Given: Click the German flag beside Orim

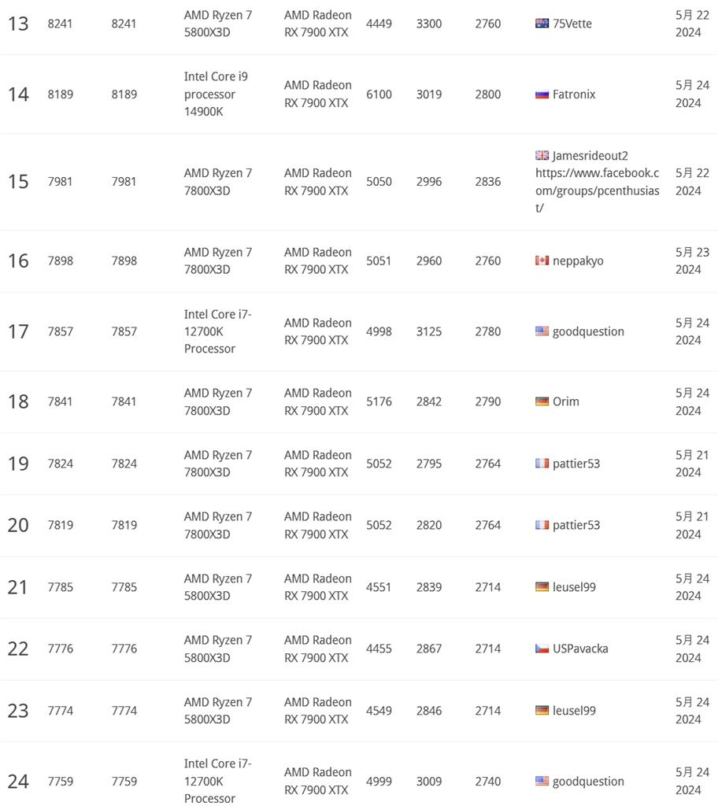Looking at the screenshot, I should [542, 401].
